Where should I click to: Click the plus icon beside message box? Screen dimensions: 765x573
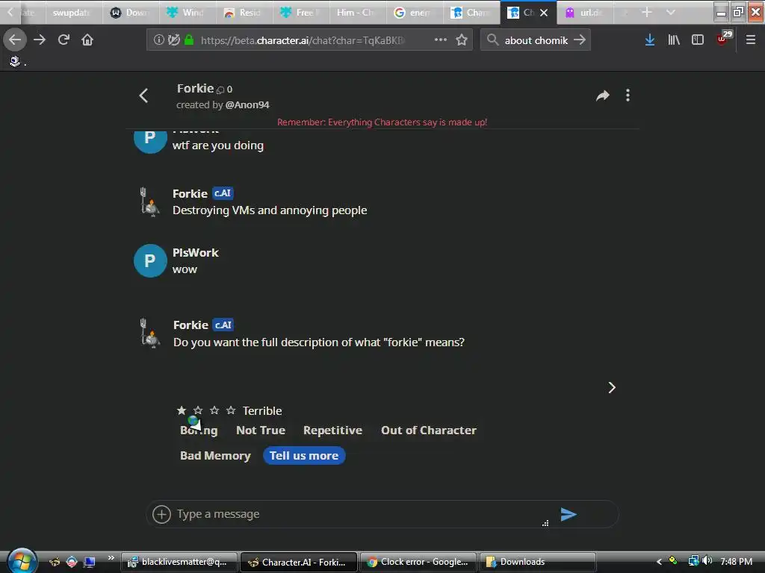[161, 514]
